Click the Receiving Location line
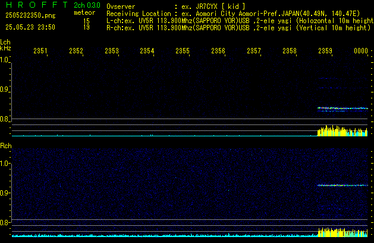Viewport: 374px width, 243px height. point(233,14)
